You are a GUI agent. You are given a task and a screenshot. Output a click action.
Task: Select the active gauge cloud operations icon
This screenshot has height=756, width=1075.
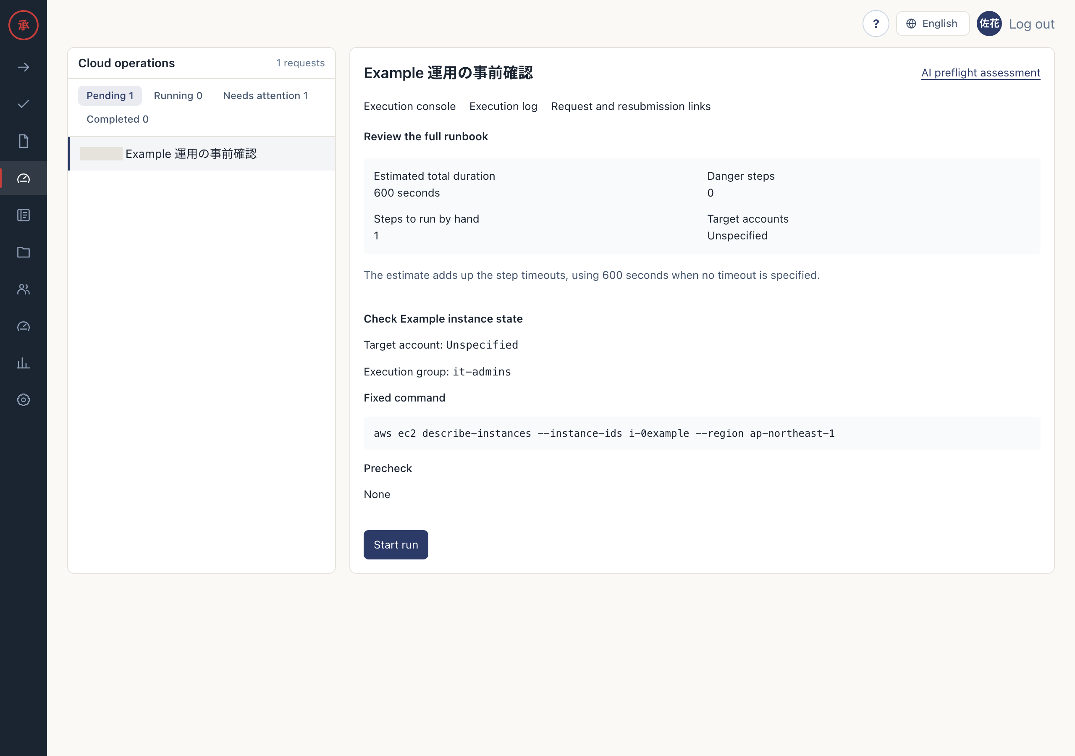click(24, 178)
